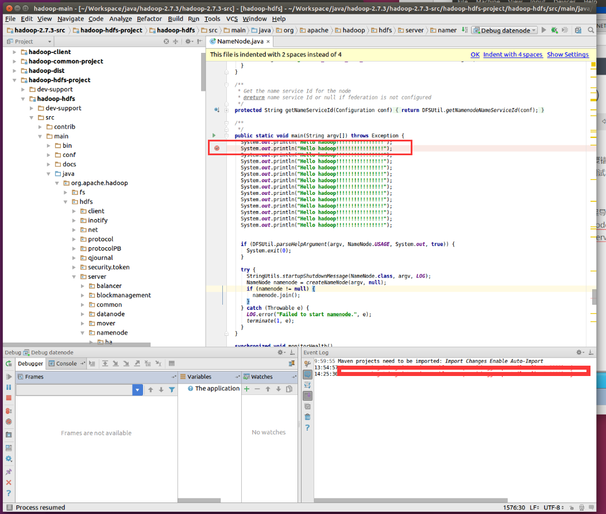Image resolution: width=606 pixels, height=514 pixels.
Task: Expand the blockmanagement package
Action: (x=82, y=296)
